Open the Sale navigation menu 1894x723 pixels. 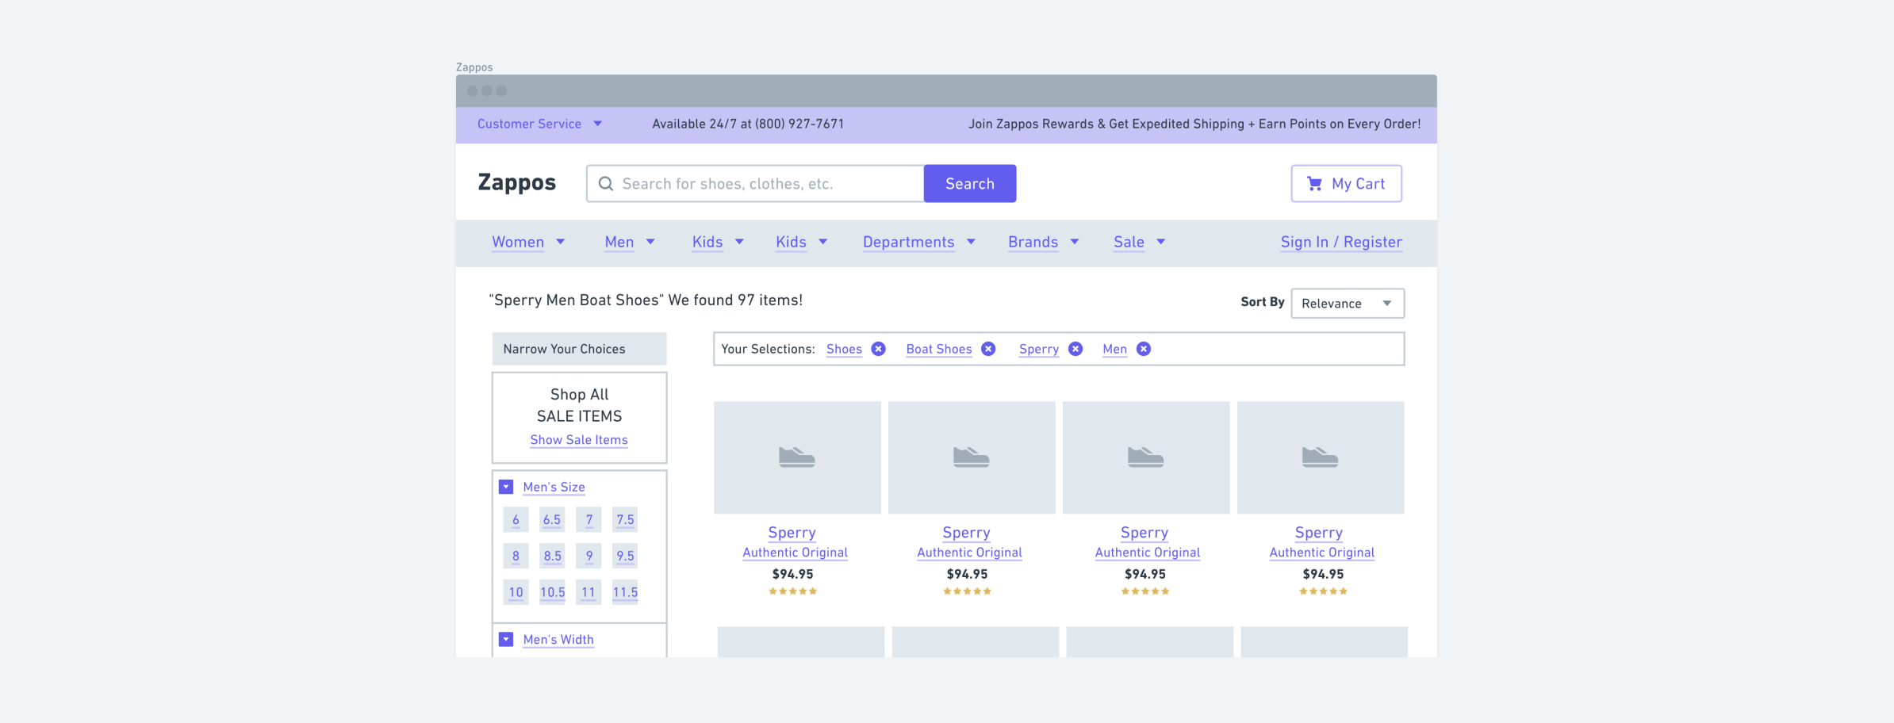(x=1139, y=242)
